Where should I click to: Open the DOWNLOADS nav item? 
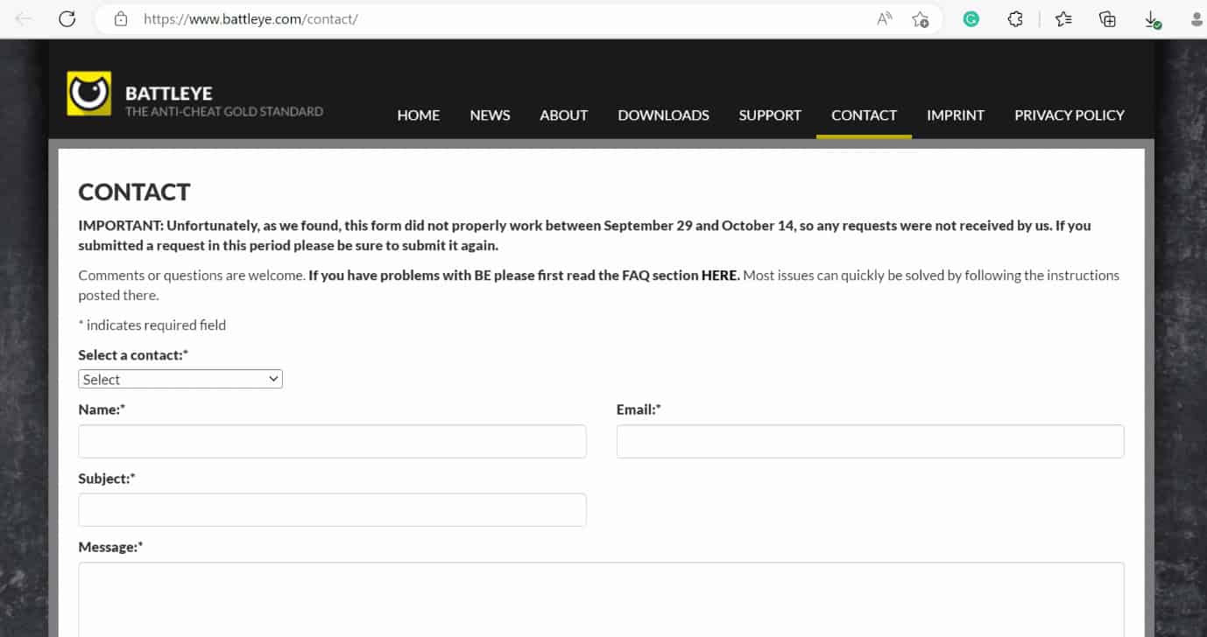pyautogui.click(x=663, y=115)
